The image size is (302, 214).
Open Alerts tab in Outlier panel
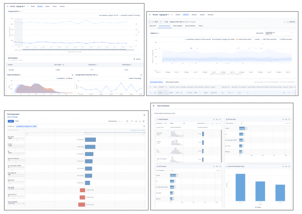pos(201,26)
